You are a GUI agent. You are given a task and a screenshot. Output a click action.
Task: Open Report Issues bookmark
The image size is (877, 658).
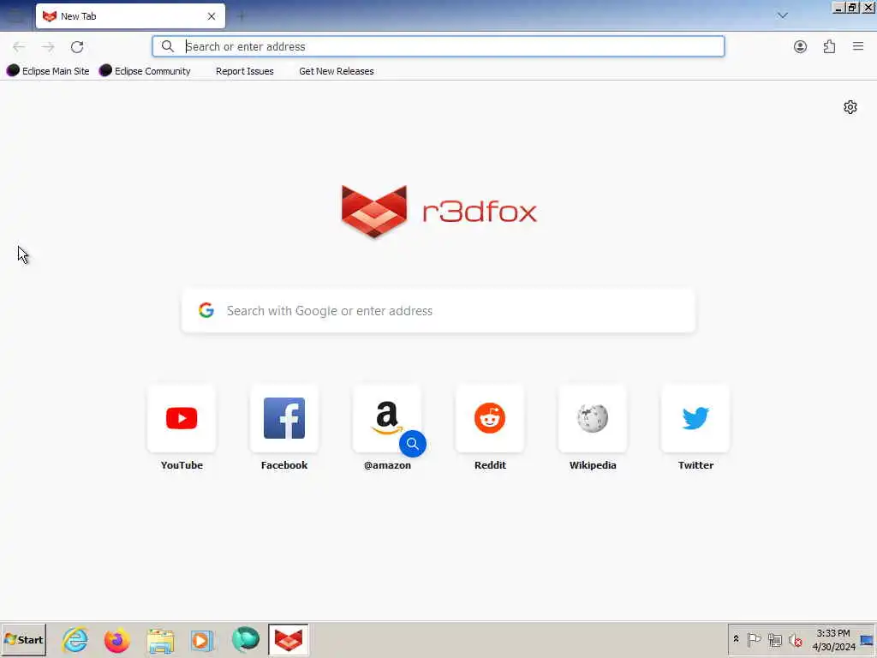tap(244, 71)
